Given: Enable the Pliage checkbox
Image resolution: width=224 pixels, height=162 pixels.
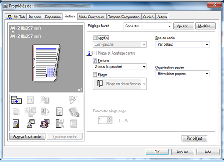Looking at the screenshot, I should coord(95,74).
